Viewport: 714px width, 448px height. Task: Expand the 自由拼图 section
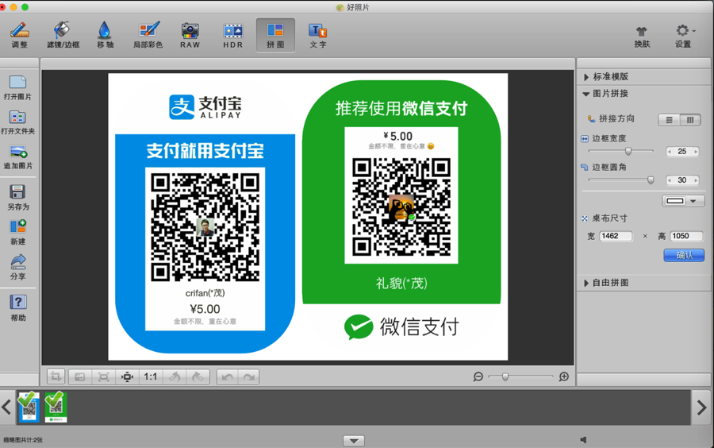[x=586, y=283]
